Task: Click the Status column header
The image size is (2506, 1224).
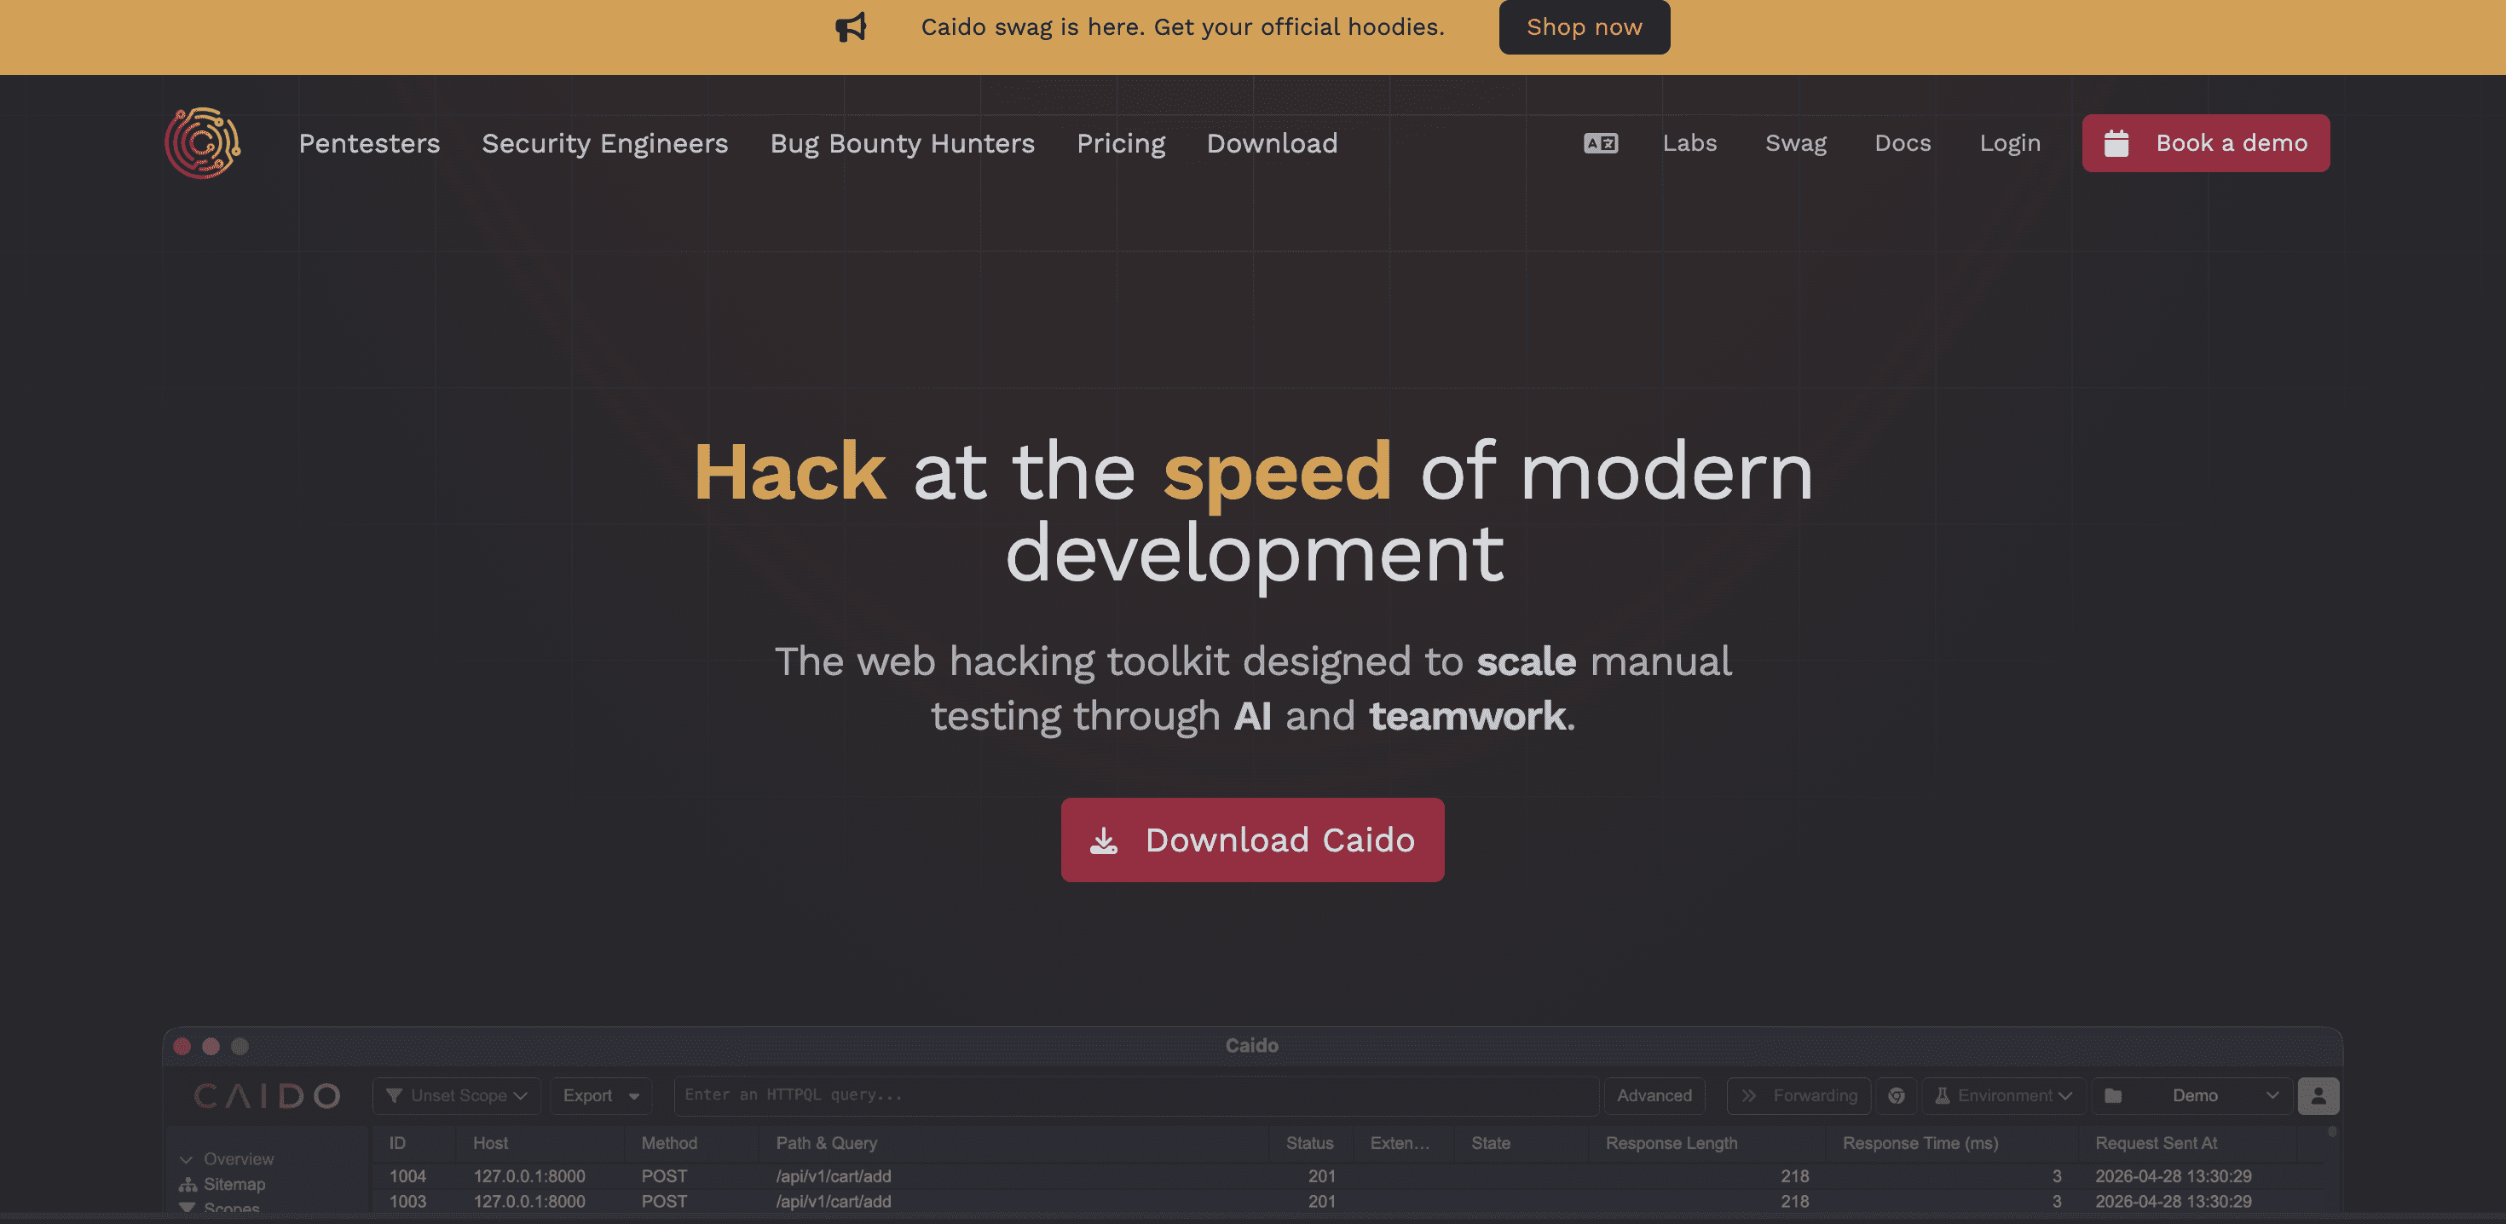Action: pyautogui.click(x=1309, y=1143)
